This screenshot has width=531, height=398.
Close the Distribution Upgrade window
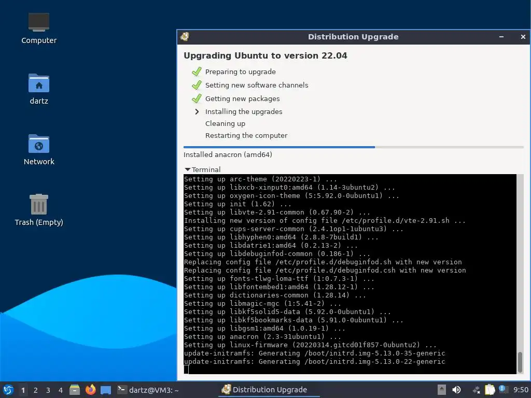[523, 37]
